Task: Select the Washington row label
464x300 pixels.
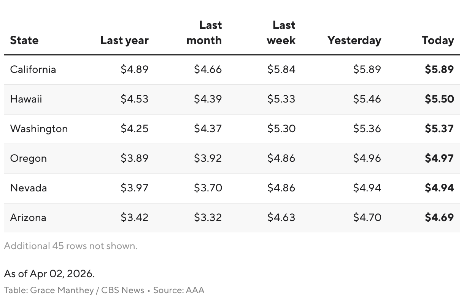Action: [39, 129]
